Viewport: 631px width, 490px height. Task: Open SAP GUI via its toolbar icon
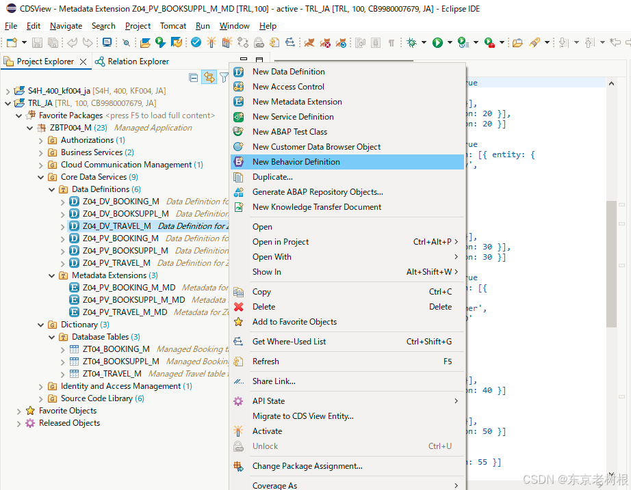tap(107, 42)
